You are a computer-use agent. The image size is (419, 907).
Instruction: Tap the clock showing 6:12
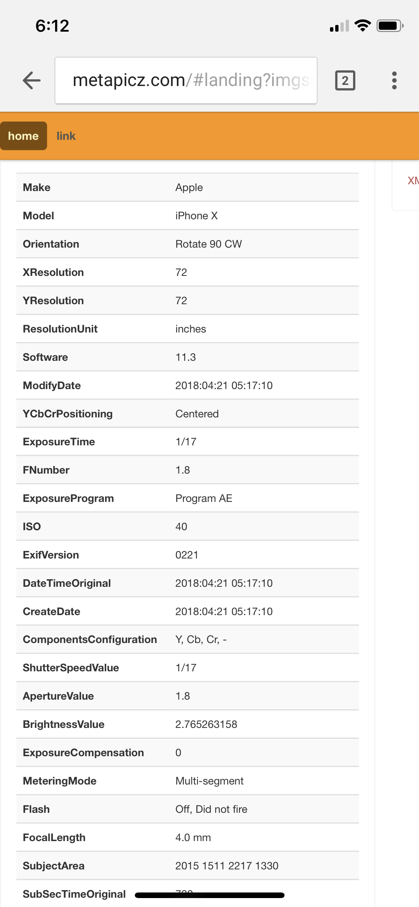click(52, 26)
